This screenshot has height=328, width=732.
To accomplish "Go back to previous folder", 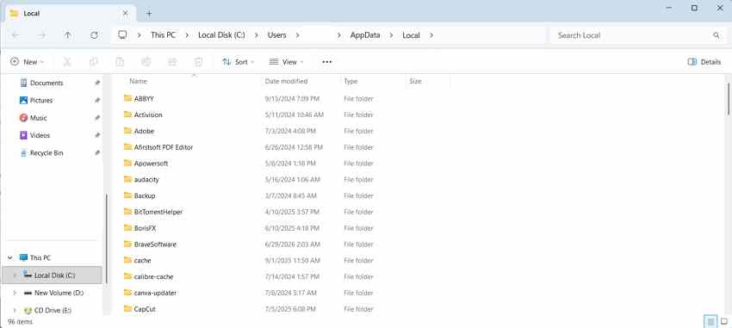I will (x=16, y=35).
